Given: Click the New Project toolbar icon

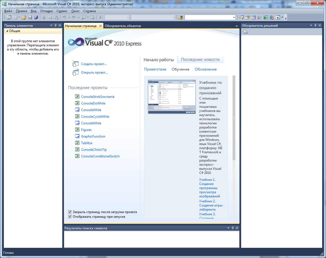Looking at the screenshot, I should click(x=9, y=17).
